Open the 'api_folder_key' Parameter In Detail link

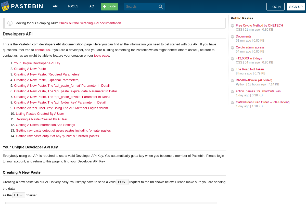pos(60,103)
